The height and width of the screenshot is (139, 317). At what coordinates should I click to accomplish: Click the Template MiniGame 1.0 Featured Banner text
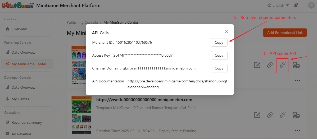tap(146, 108)
